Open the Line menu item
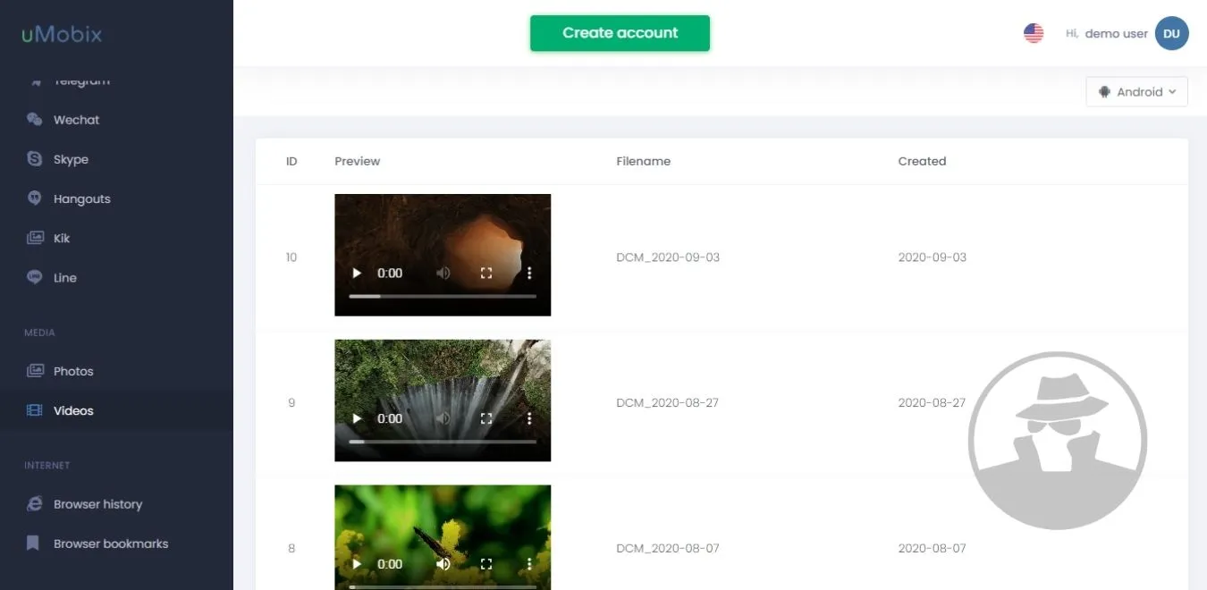Viewport: 1207px width, 590px height. coord(116,277)
